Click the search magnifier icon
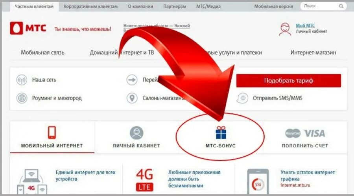 (341, 6)
